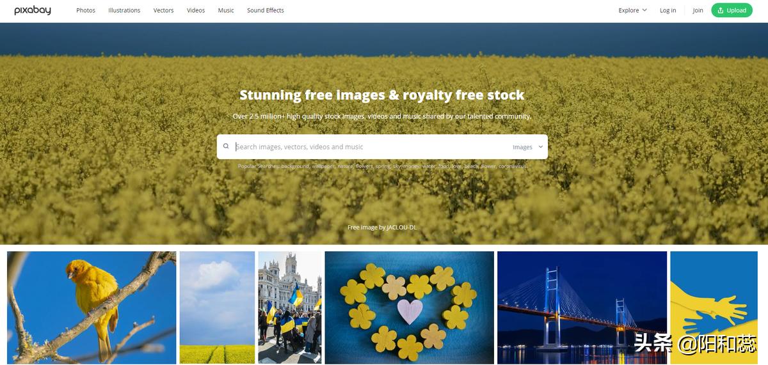The width and height of the screenshot is (768, 365).
Task: Open the Sound Effects section
Action: (x=266, y=10)
